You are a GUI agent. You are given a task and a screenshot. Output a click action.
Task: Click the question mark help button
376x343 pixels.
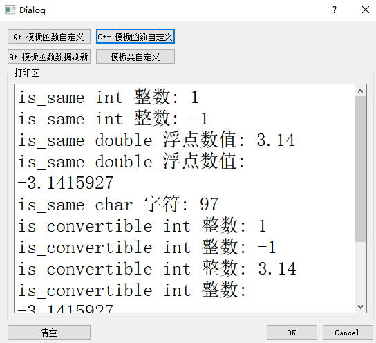point(335,10)
